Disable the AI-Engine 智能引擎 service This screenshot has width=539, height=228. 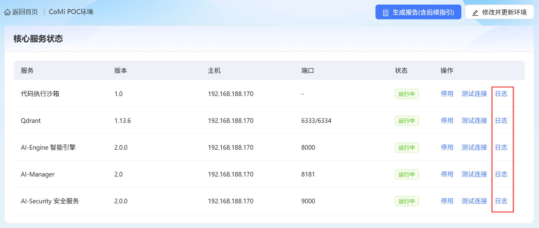click(x=447, y=148)
